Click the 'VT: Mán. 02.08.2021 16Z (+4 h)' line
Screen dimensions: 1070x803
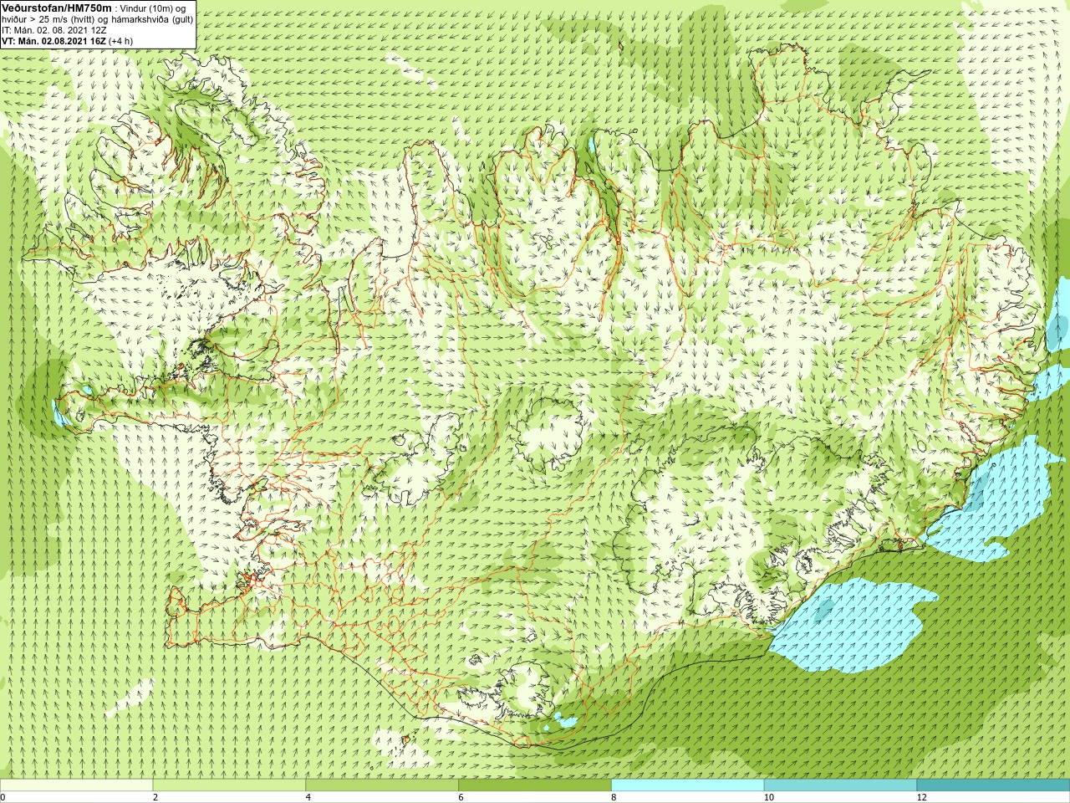pyautogui.click(x=67, y=41)
